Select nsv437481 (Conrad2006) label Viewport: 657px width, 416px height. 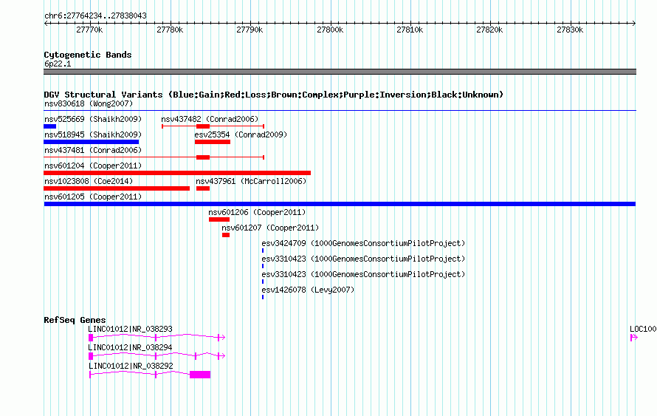(93, 150)
